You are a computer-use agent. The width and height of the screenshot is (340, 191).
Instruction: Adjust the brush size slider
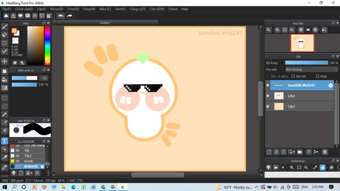[25, 78]
